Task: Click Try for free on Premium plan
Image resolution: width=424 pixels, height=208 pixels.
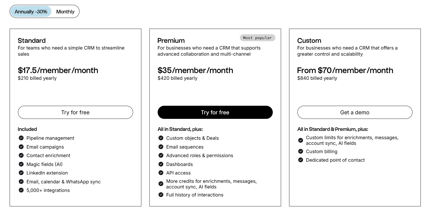Action: [x=215, y=112]
